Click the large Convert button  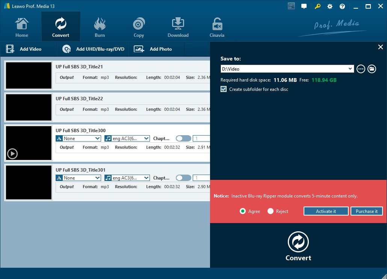click(x=298, y=246)
